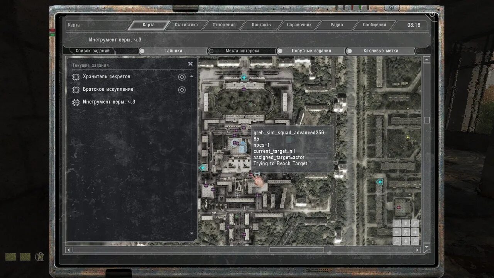Click map horizontal scrollbar left arrow
Image resolution: width=494 pixels, height=278 pixels.
coord(69,250)
